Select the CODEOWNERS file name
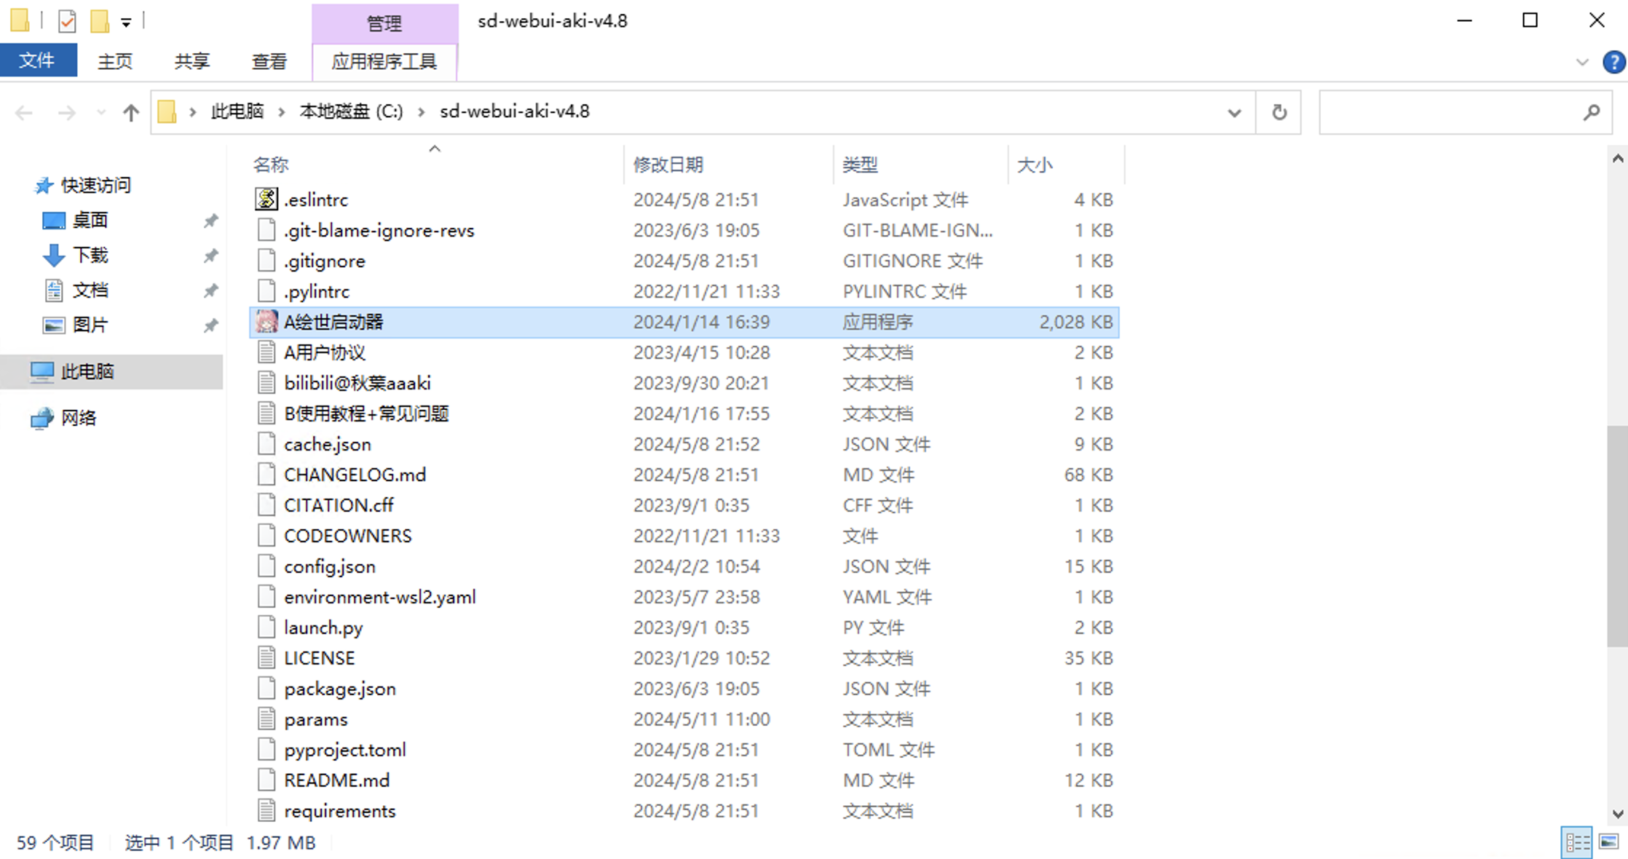The width and height of the screenshot is (1628, 859). [x=347, y=536]
